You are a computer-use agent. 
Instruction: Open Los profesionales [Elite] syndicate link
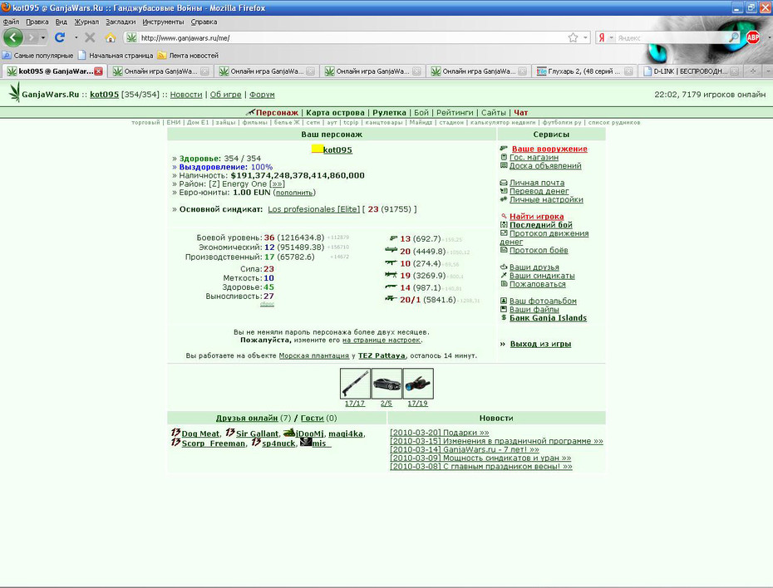point(314,208)
